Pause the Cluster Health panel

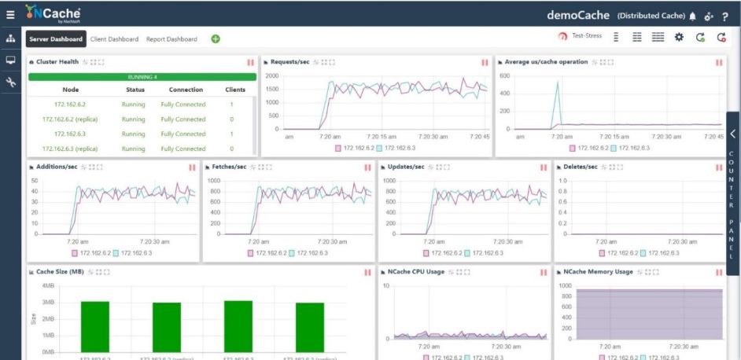pos(250,62)
